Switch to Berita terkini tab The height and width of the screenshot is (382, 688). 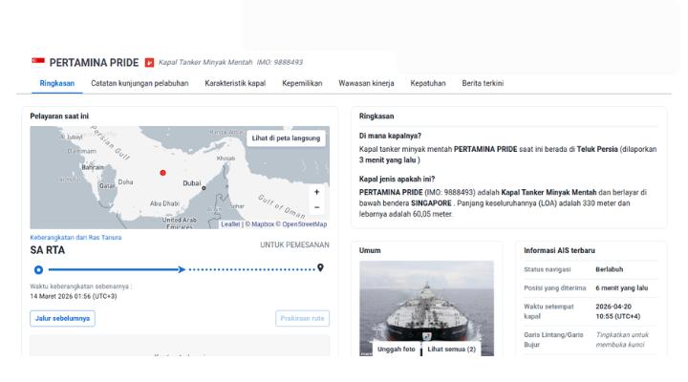(x=483, y=83)
